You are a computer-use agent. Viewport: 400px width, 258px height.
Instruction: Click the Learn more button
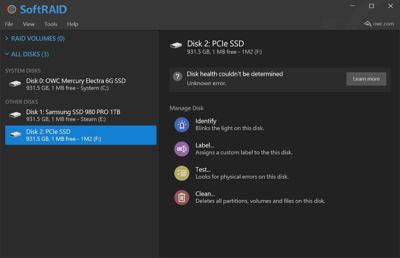click(366, 79)
